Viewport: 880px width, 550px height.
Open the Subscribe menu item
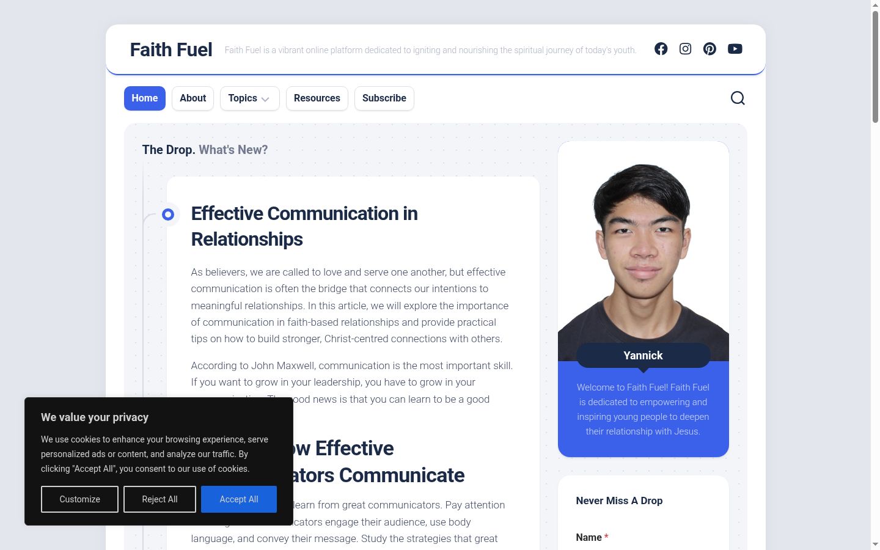point(384,98)
